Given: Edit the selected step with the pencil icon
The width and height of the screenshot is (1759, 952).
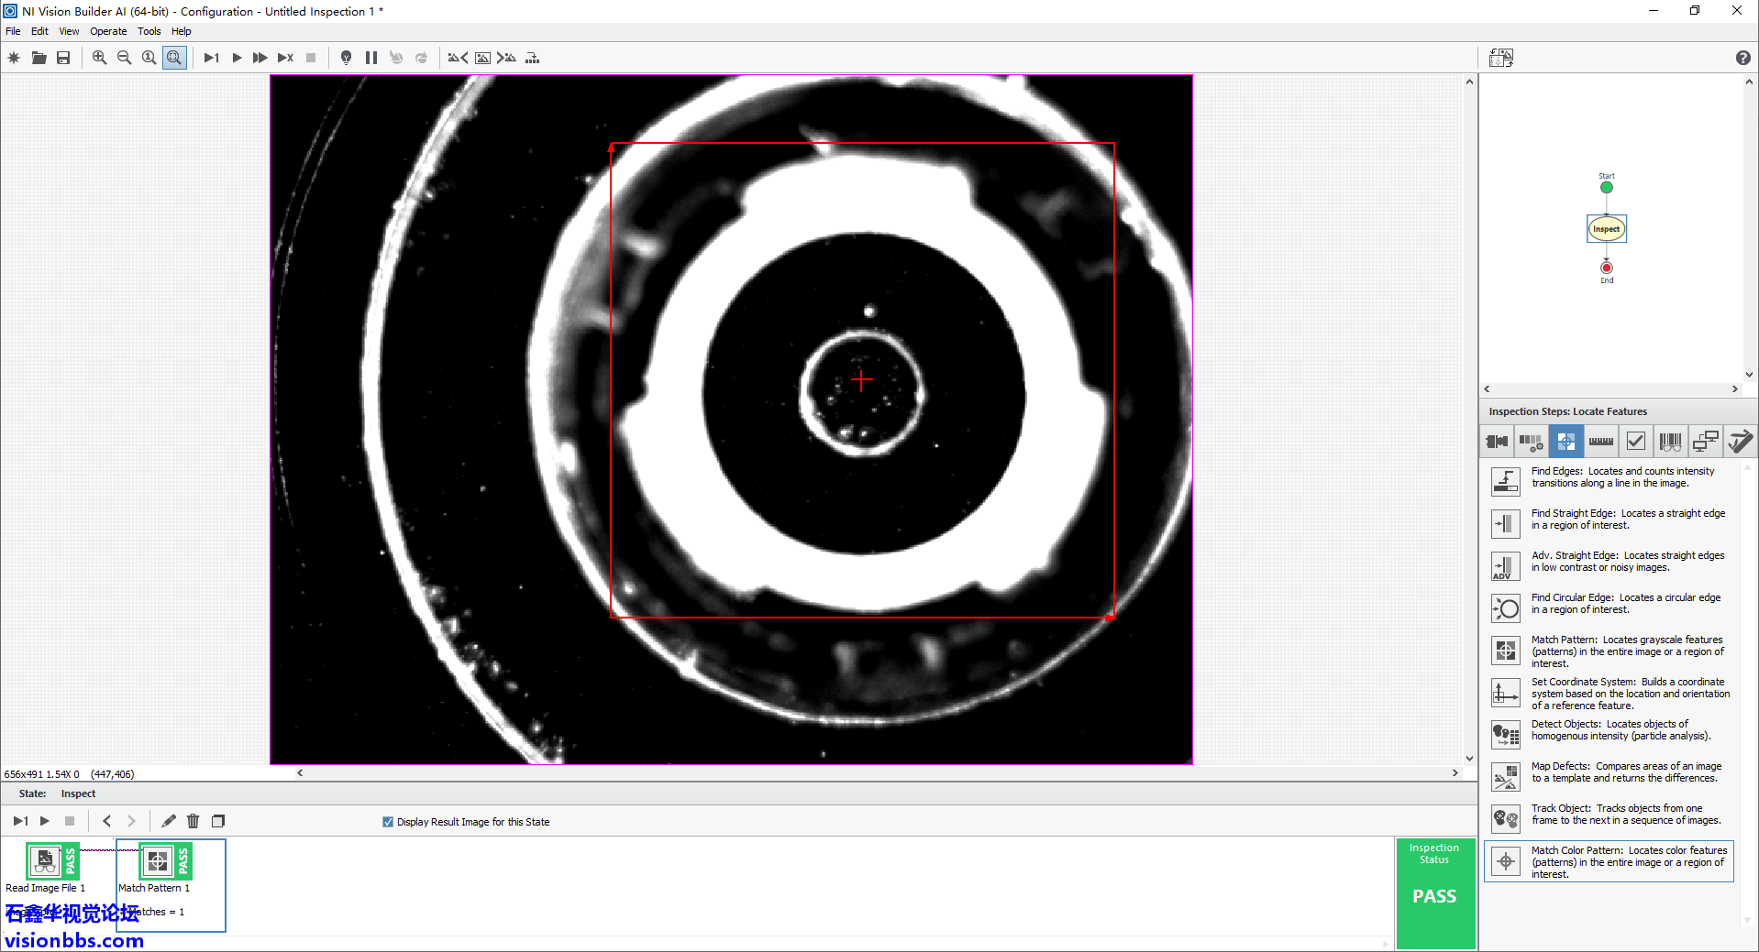Looking at the screenshot, I should 168,821.
